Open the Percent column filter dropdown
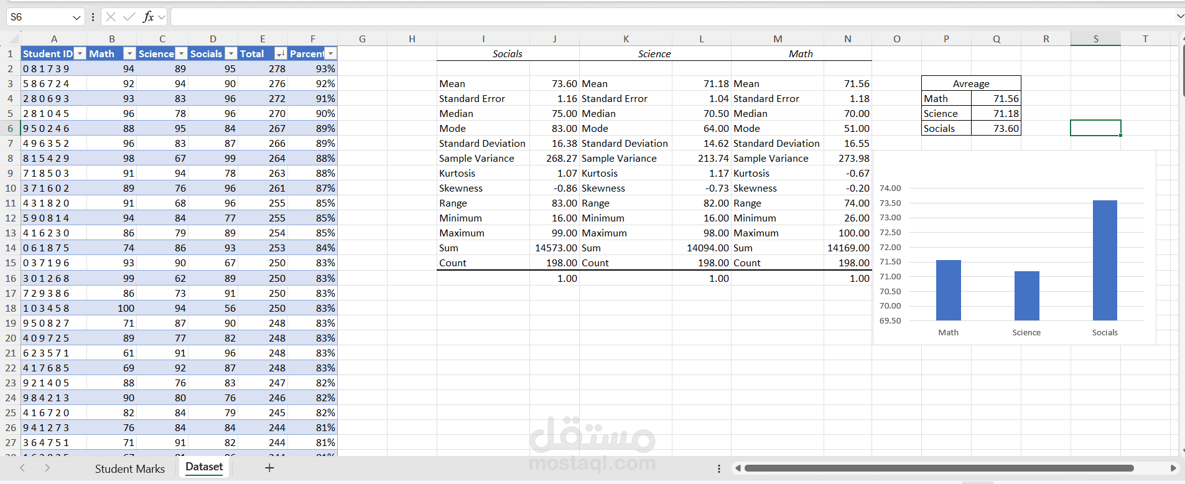 tap(331, 54)
